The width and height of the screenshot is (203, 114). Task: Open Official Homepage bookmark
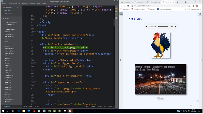[138, 9]
